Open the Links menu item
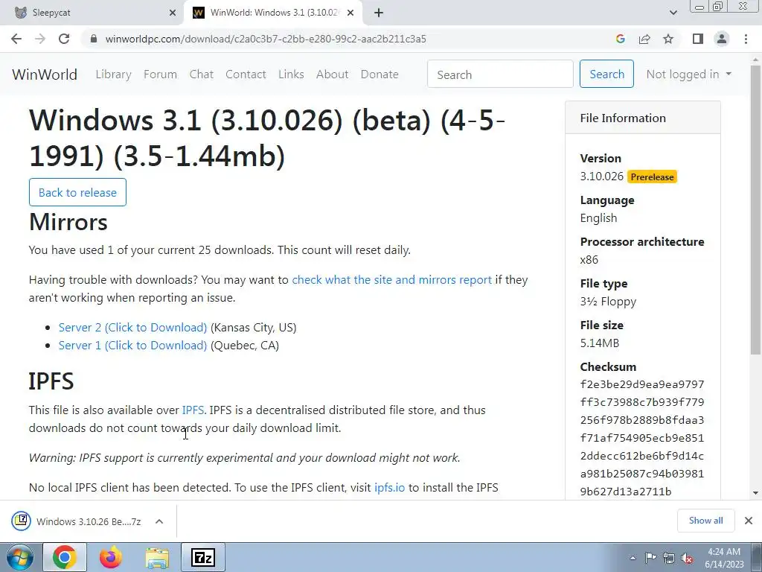 pos(291,74)
